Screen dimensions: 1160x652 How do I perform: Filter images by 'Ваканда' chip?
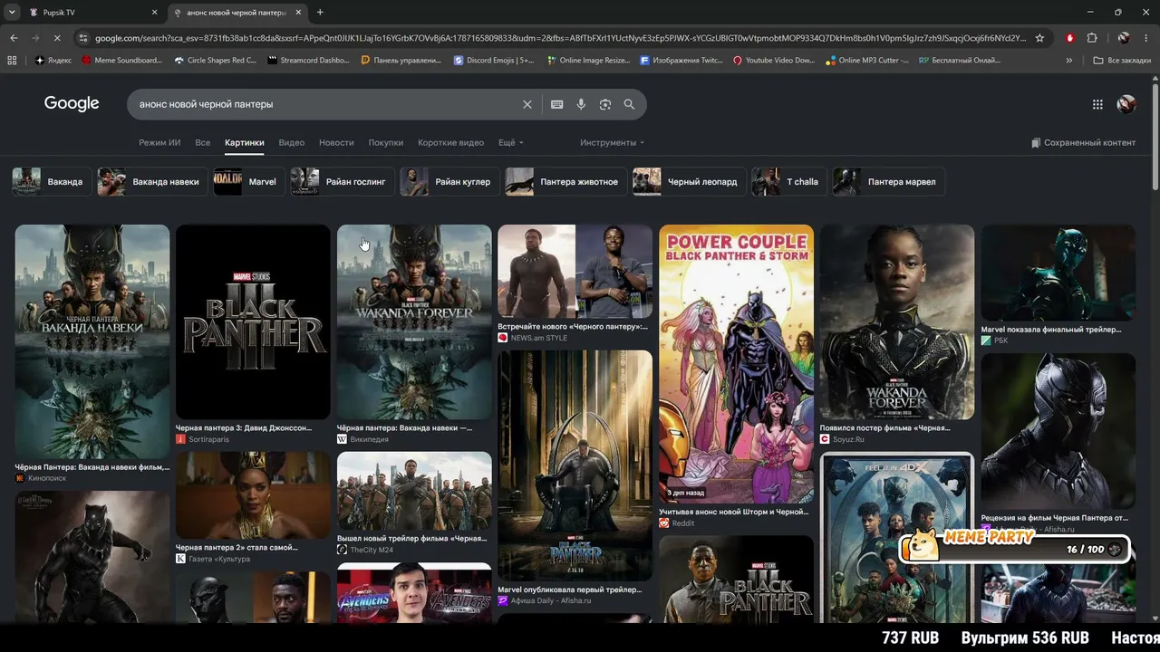[51, 182]
